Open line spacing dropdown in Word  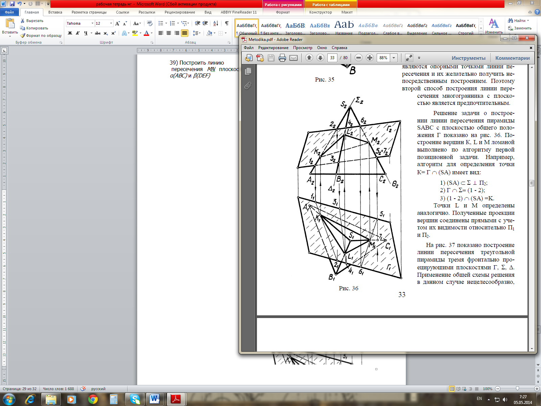tap(196, 33)
